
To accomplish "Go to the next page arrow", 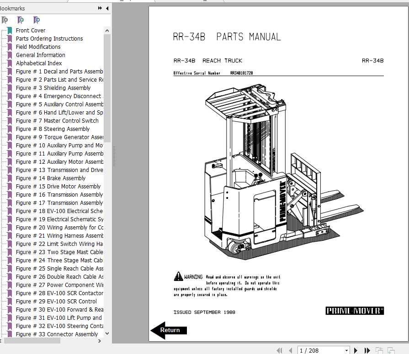I will (356, 349).
